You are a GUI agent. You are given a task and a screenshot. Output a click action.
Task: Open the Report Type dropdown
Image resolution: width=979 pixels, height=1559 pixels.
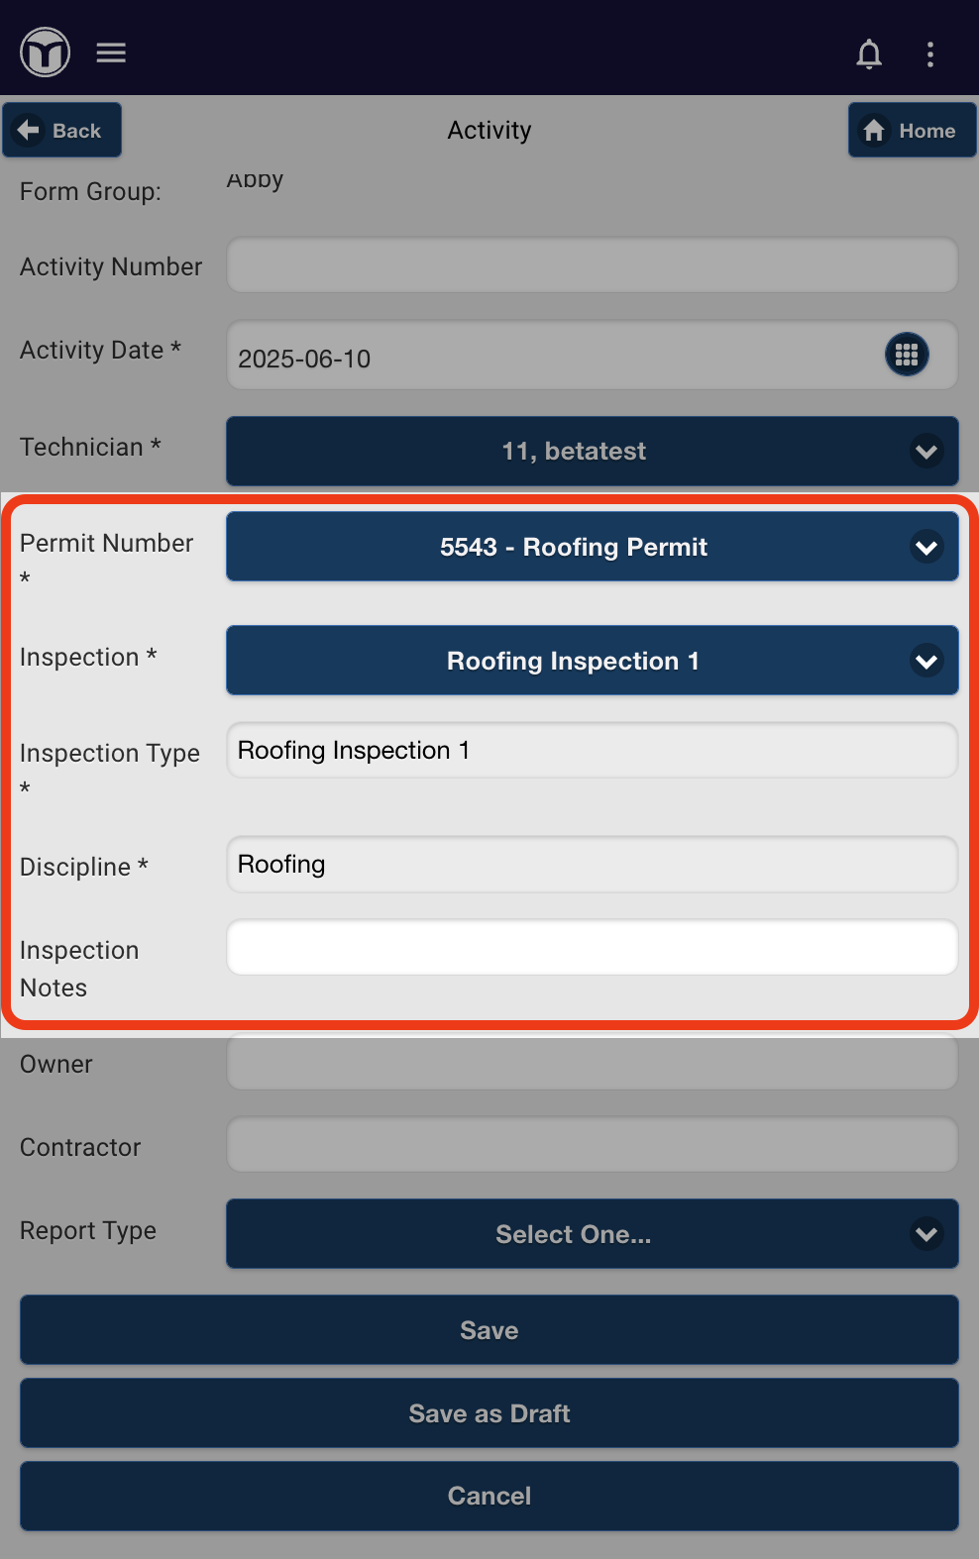593,1234
